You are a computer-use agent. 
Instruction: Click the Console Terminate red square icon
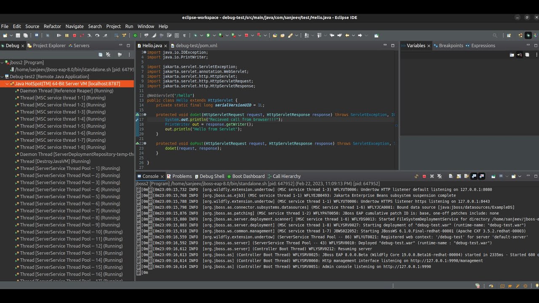[424, 176]
